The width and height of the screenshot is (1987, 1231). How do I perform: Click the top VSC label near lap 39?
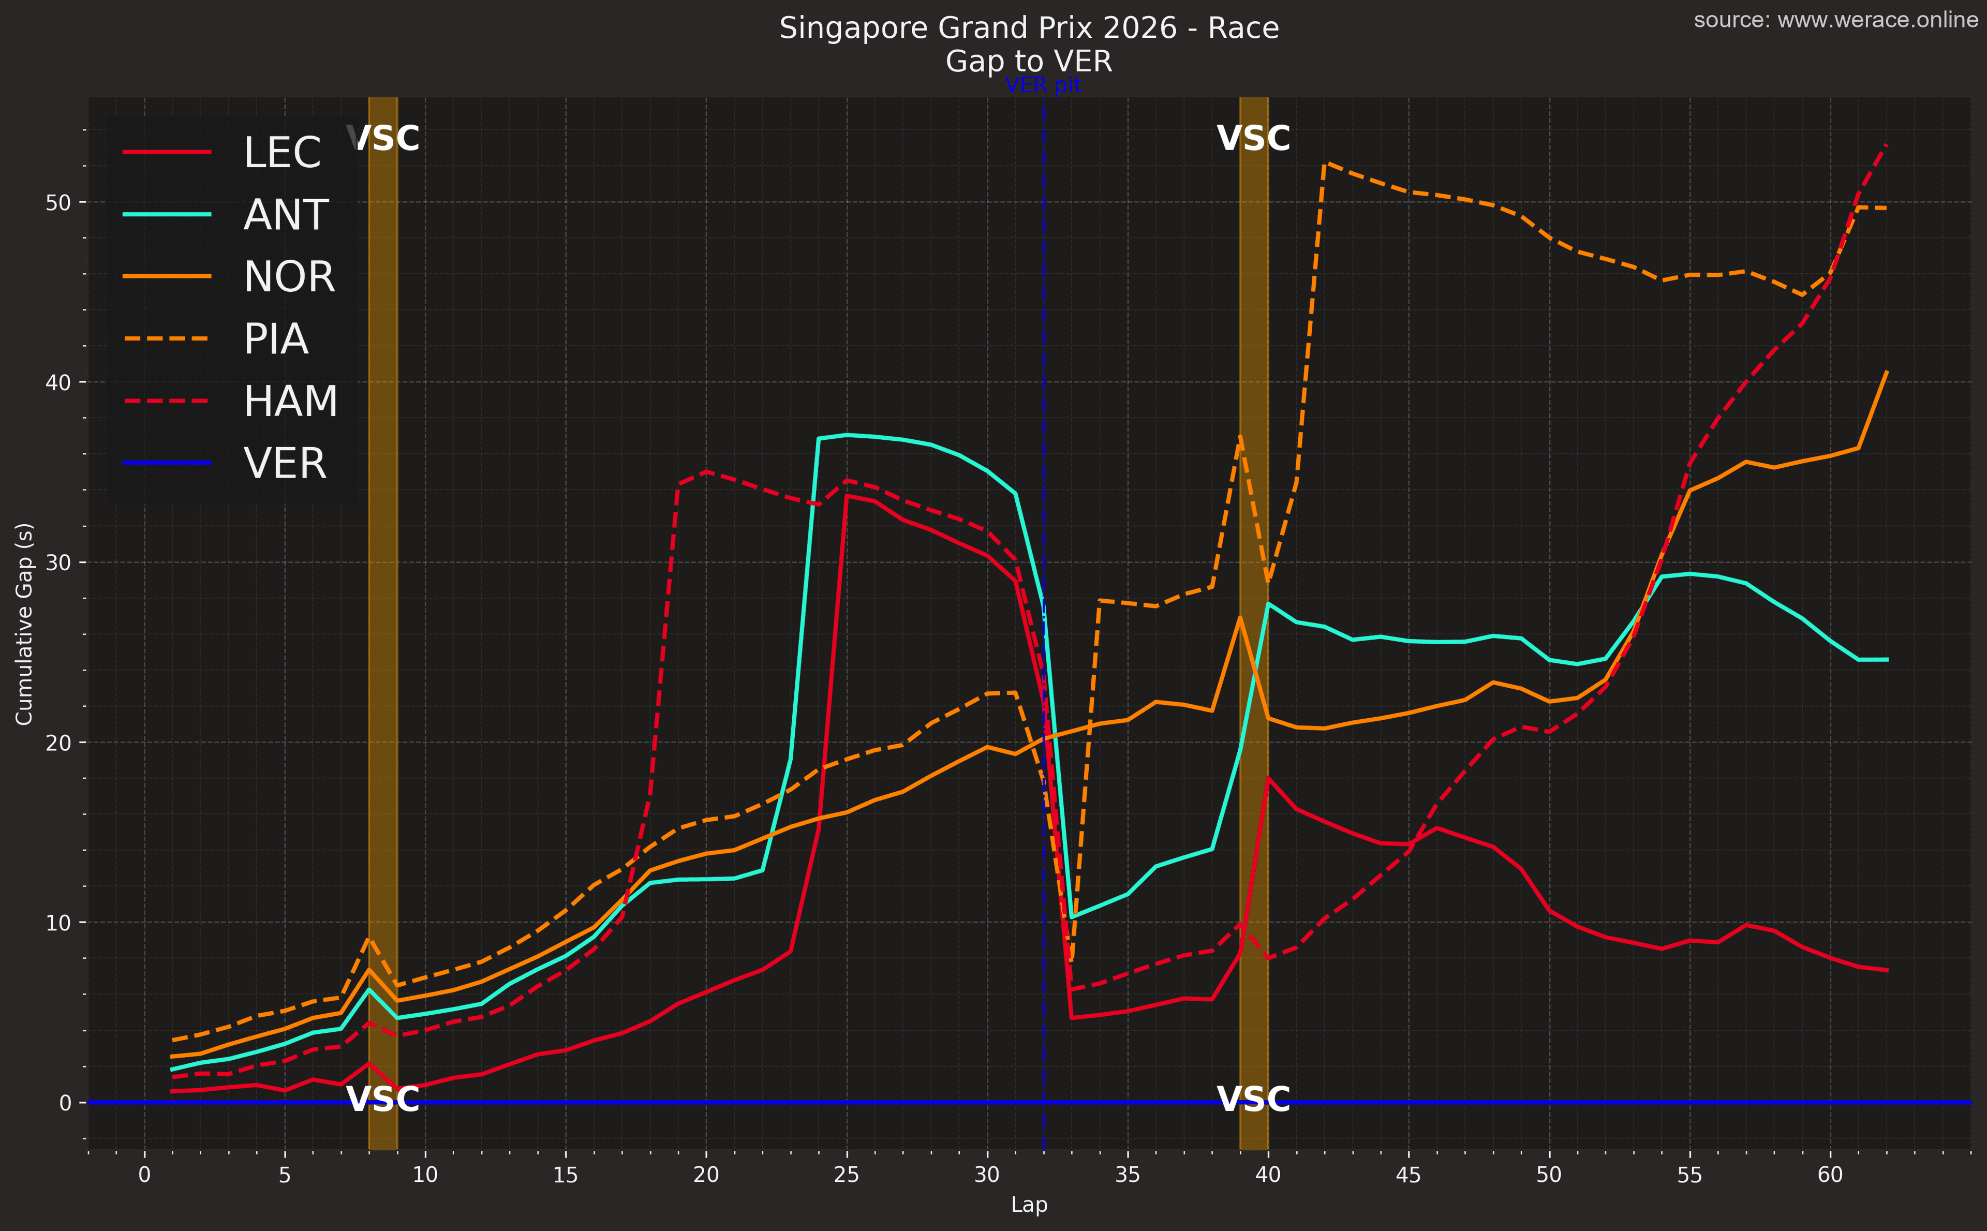click(x=1254, y=138)
